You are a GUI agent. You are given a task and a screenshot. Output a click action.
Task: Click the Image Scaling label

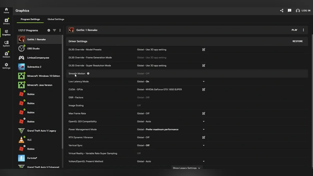76,106
